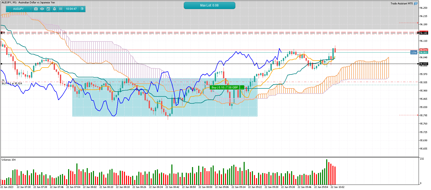431x190 pixels.
Task: Click the blank handle left of AUDJPY selector
Action: point(9,9)
